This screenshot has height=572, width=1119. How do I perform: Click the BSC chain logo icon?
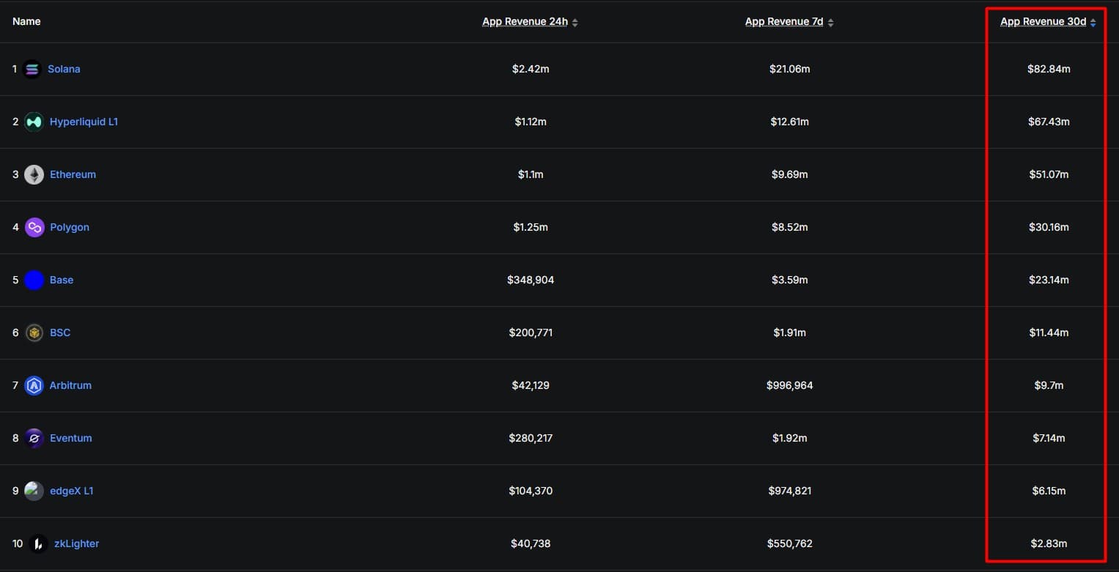point(34,333)
